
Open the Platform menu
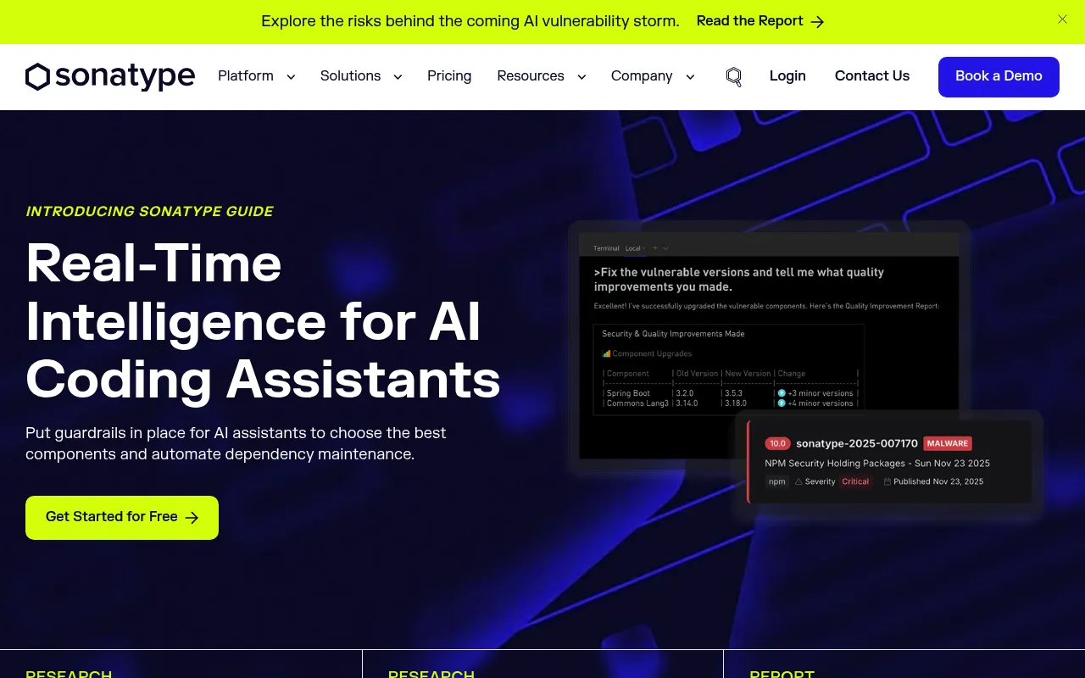(246, 76)
